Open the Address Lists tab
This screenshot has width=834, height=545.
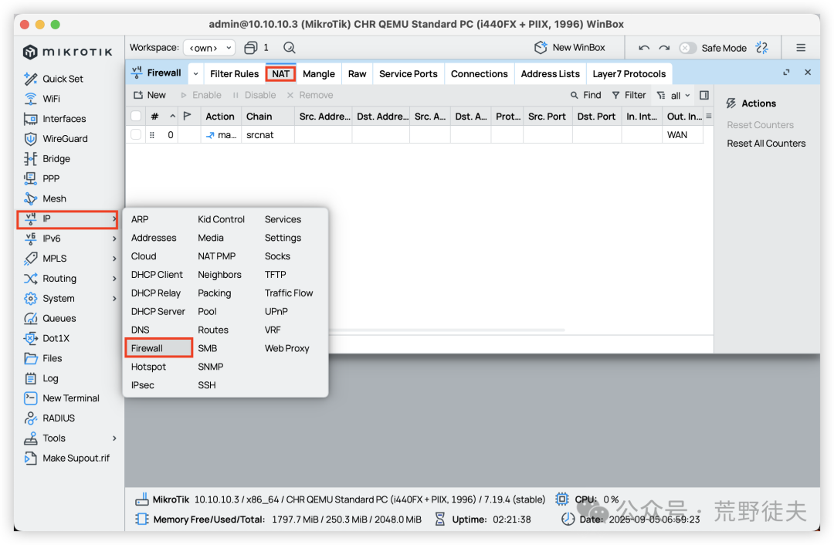(x=550, y=74)
